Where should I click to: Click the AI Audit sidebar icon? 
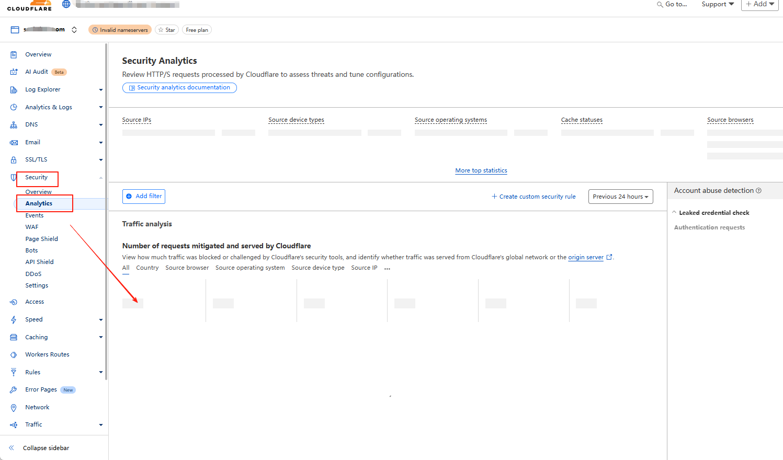14,72
